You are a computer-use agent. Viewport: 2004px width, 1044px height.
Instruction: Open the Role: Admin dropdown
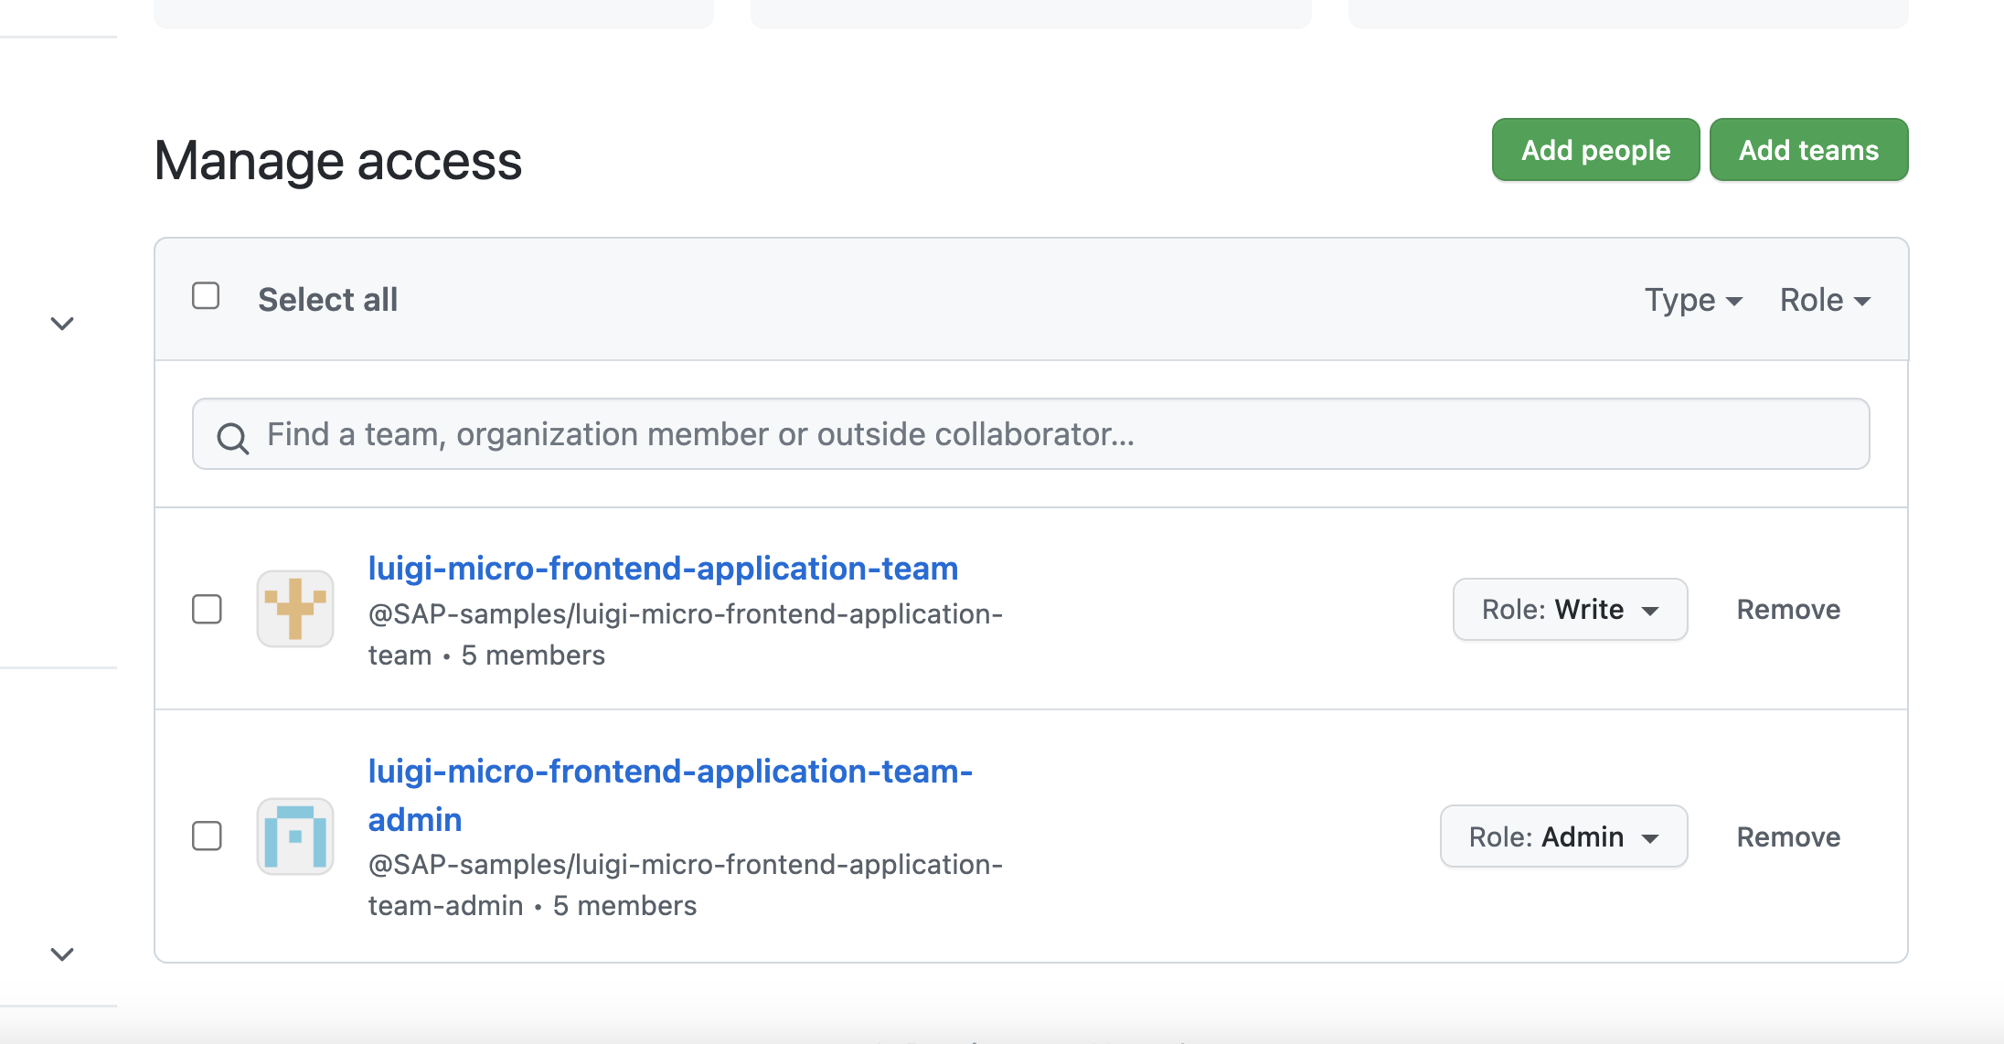click(1562, 836)
